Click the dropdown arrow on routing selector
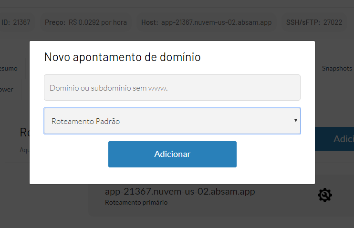The height and width of the screenshot is (228, 354). tap(296, 121)
